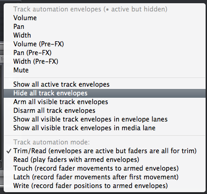Click Hide all track envelopes

[x=105, y=93]
